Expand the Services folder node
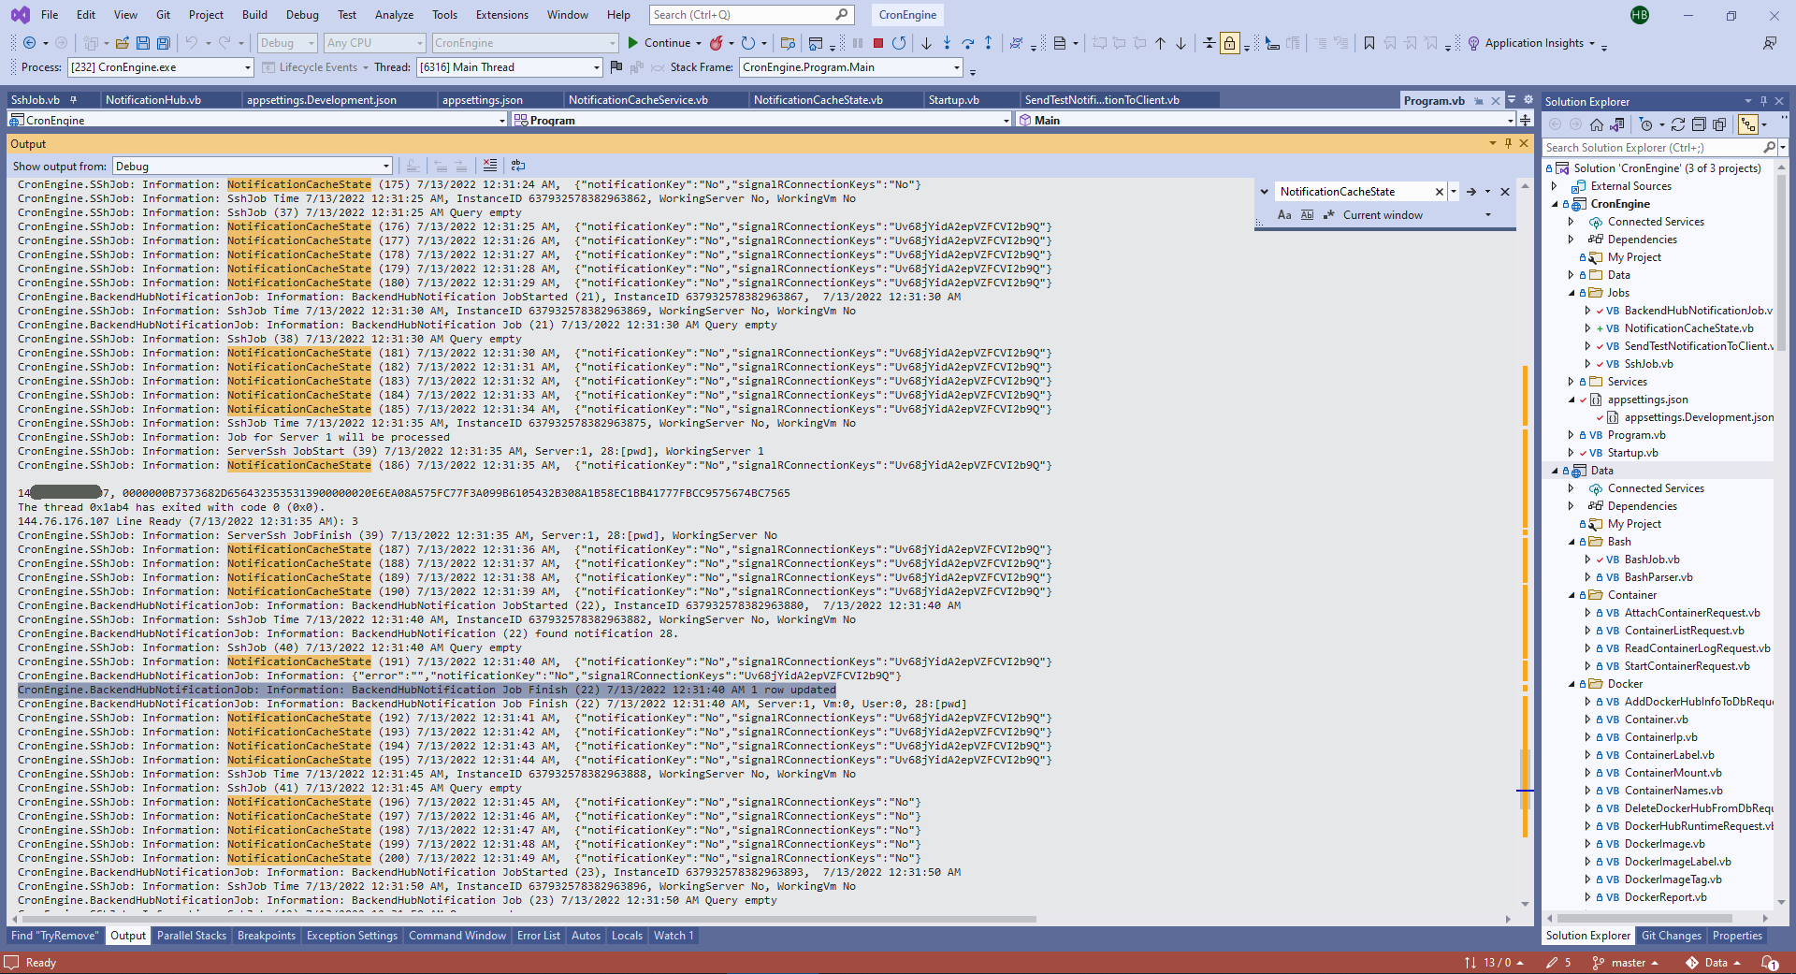1796x974 pixels. point(1571,382)
